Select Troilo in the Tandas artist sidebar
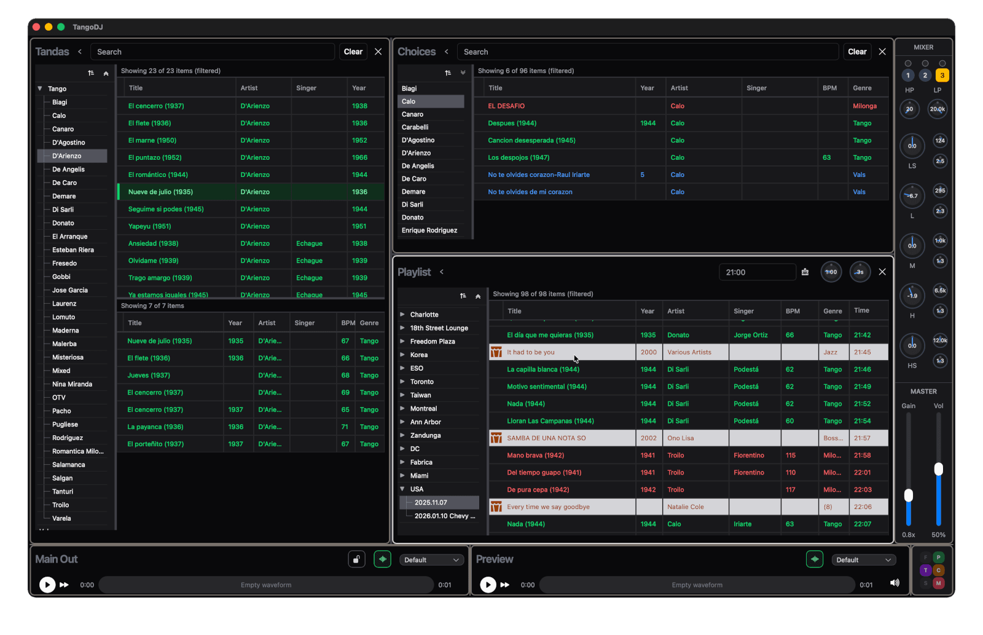Screen dimensions: 983x635 pyautogui.click(x=60, y=505)
